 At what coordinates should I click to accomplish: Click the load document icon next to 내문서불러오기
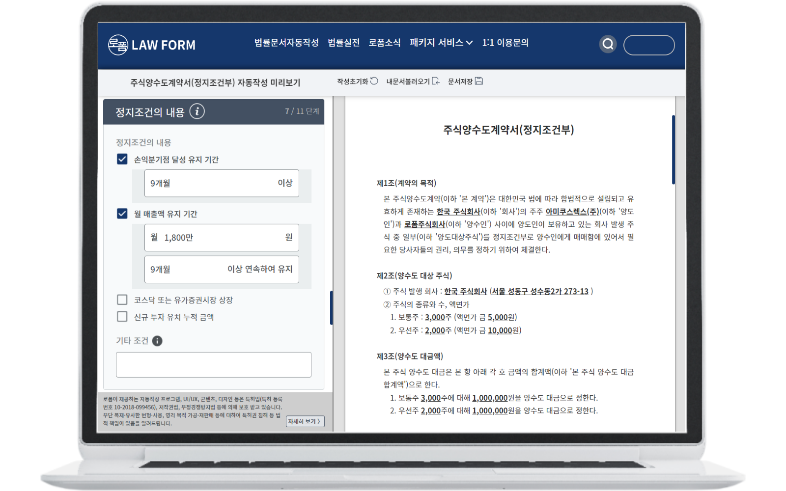coord(436,81)
